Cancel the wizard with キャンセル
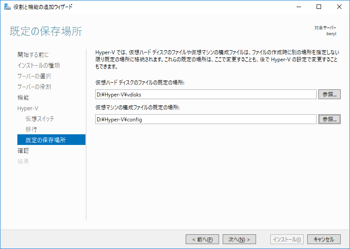 point(324,239)
